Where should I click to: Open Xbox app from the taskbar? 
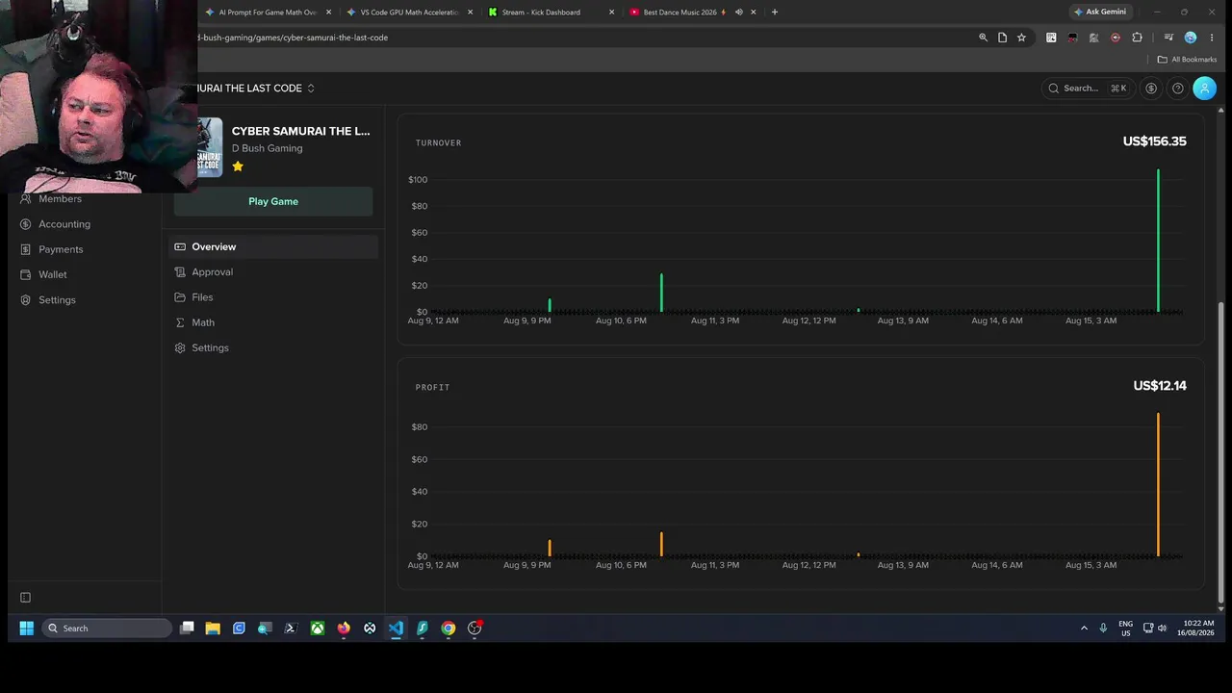(x=317, y=629)
